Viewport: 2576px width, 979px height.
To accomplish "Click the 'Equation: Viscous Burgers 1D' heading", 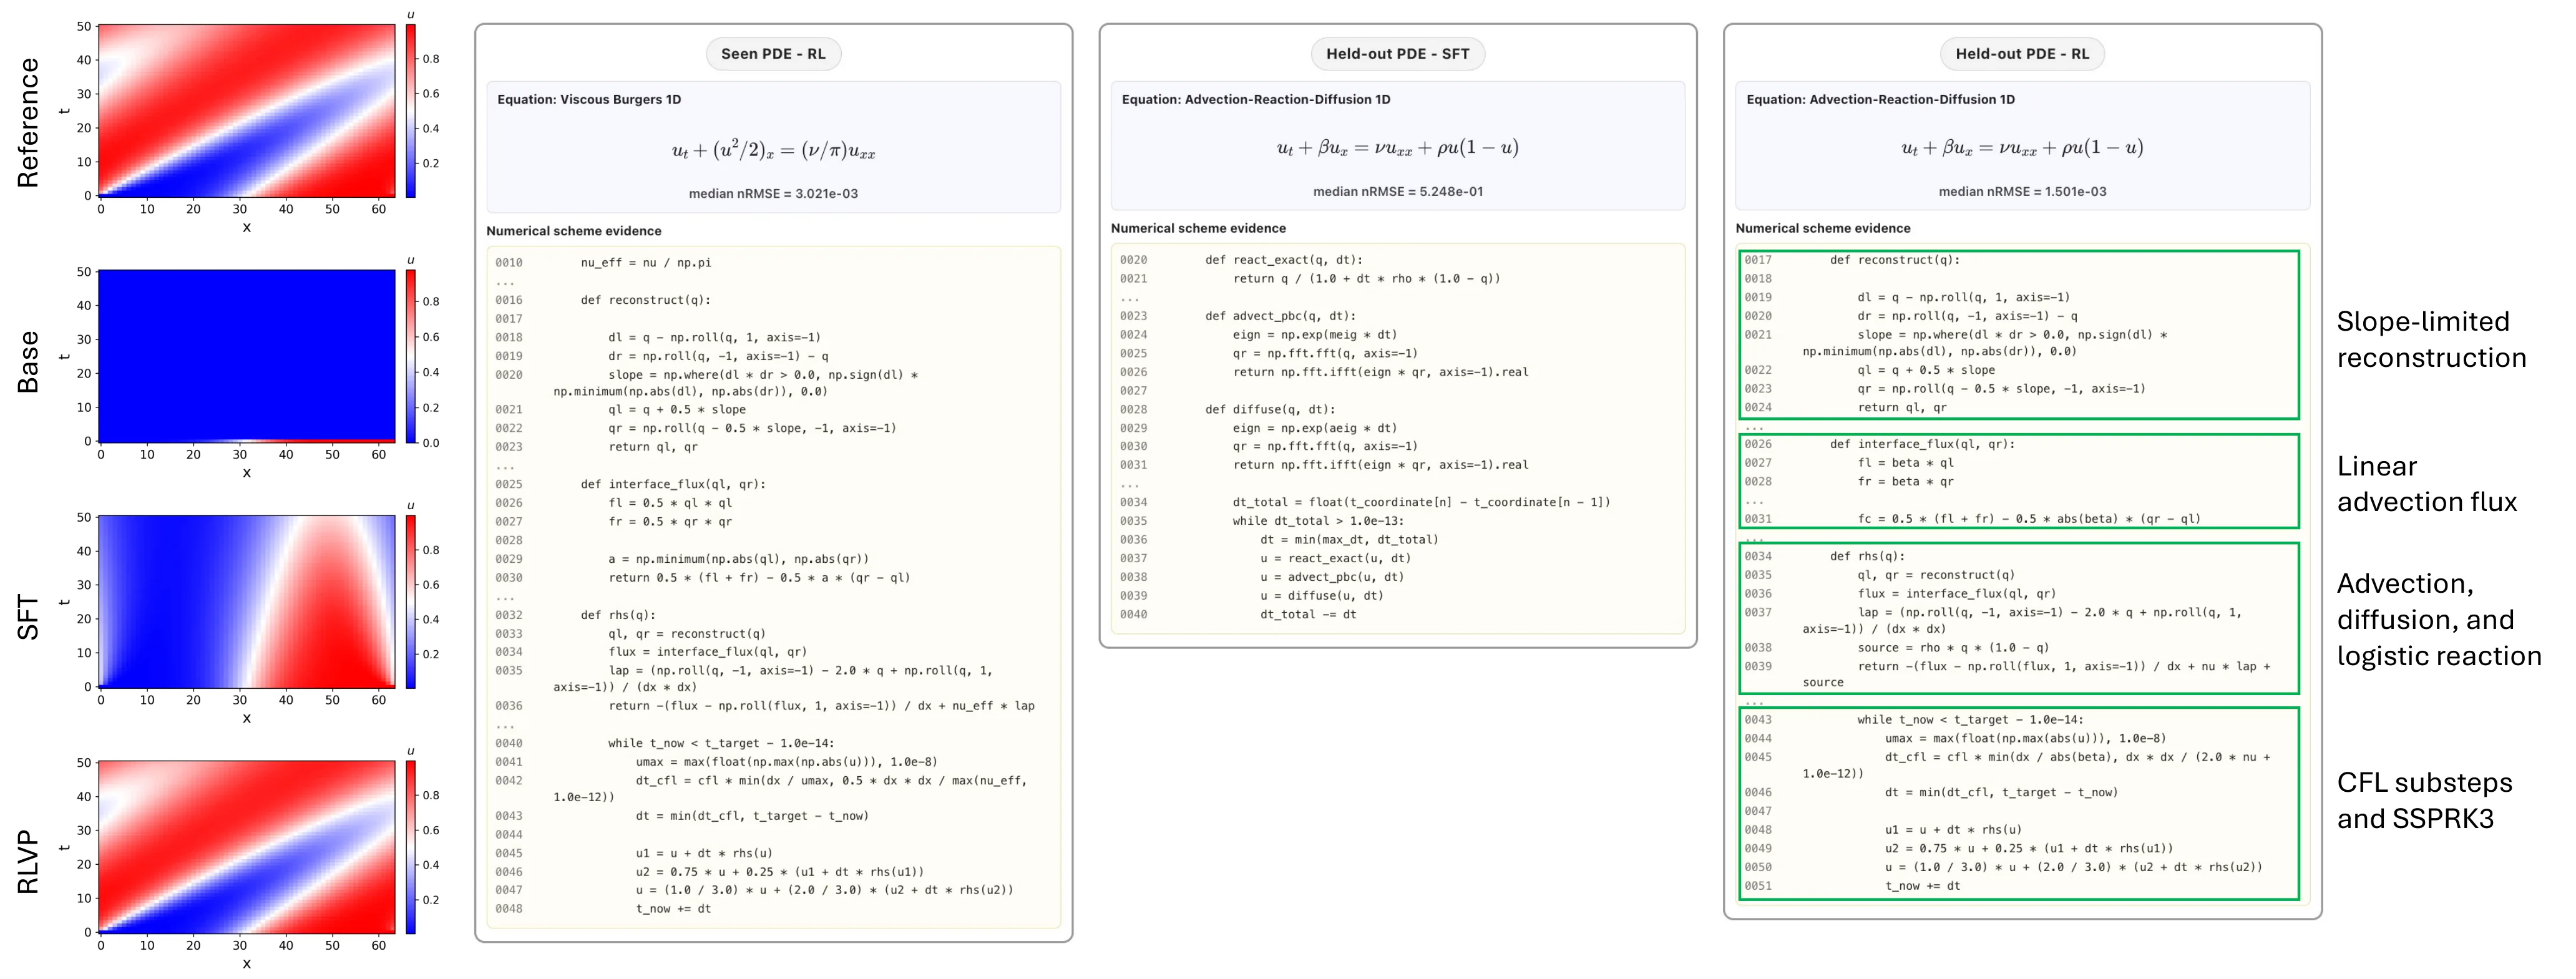I will tap(589, 100).
